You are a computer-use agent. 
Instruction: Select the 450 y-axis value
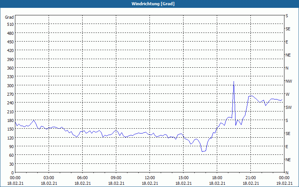coord(10,42)
